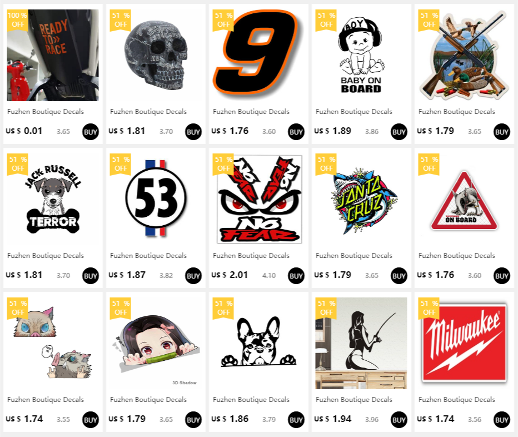Click BUY for the $2.01 No Fear decal
518x437 pixels.
click(x=296, y=276)
